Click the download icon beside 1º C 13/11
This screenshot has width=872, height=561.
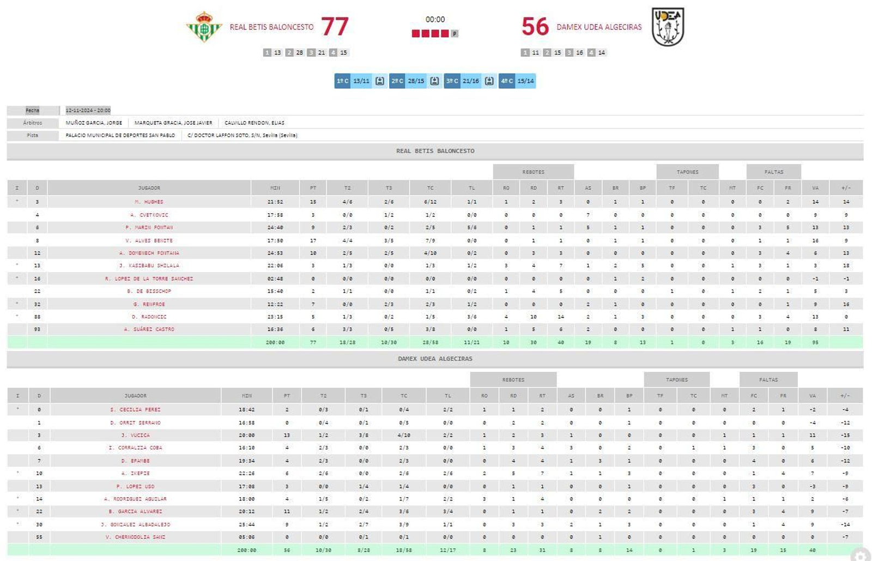tap(380, 81)
